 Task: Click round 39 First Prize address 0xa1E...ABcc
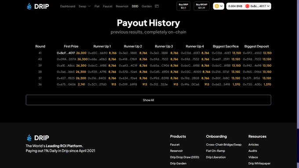click(x=66, y=65)
